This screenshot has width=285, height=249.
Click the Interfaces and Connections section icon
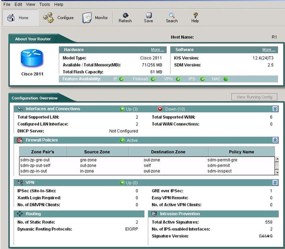pos(20,109)
